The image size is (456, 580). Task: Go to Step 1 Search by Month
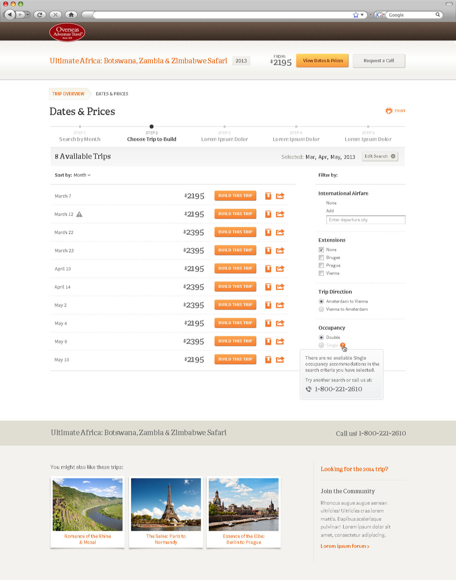pos(80,139)
